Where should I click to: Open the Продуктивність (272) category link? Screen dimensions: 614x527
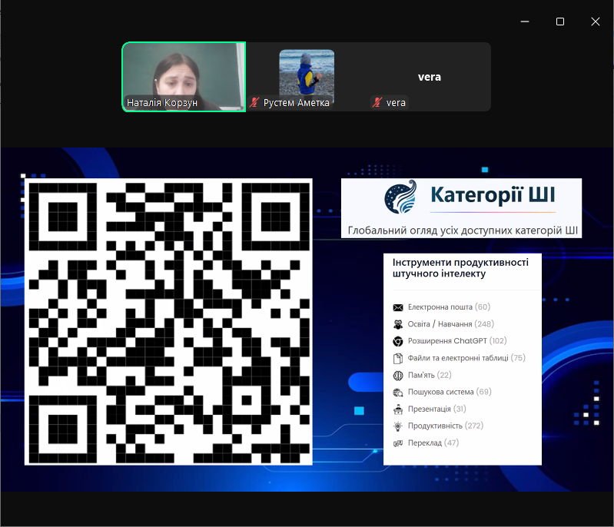tap(446, 426)
